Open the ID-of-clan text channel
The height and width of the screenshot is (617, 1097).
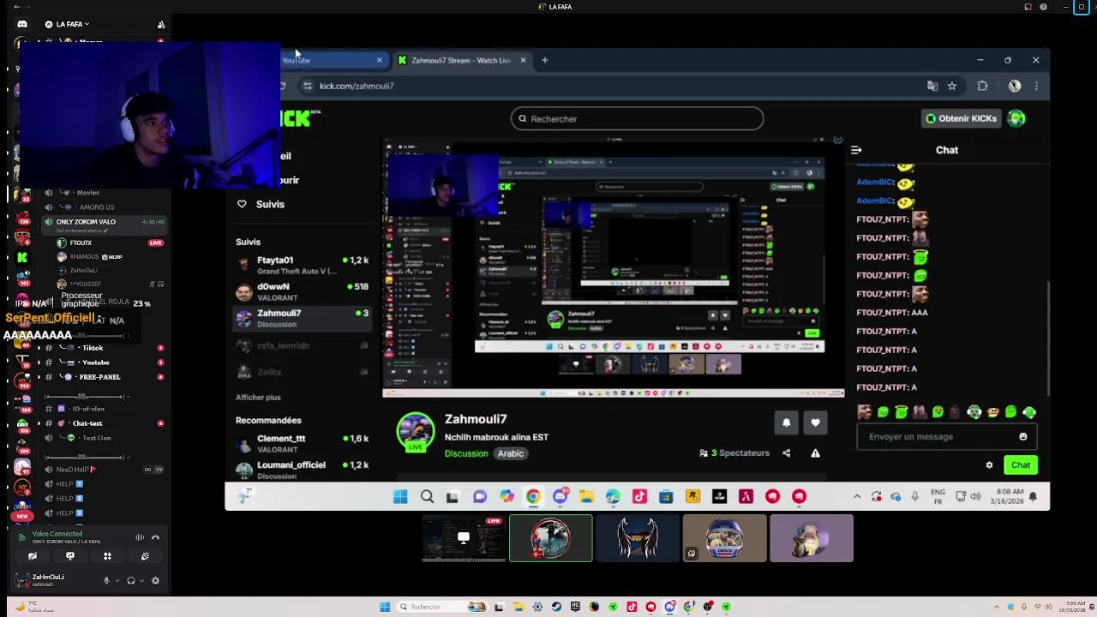[88, 409]
